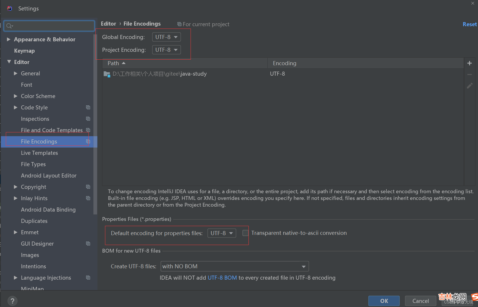Viewport: 478px width, 307px height.
Task: Click the OK button
Action: pos(384,301)
